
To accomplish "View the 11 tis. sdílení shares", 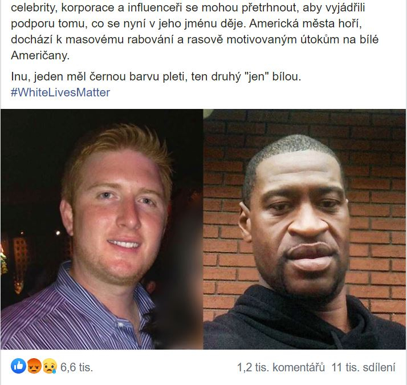I will (x=364, y=367).
